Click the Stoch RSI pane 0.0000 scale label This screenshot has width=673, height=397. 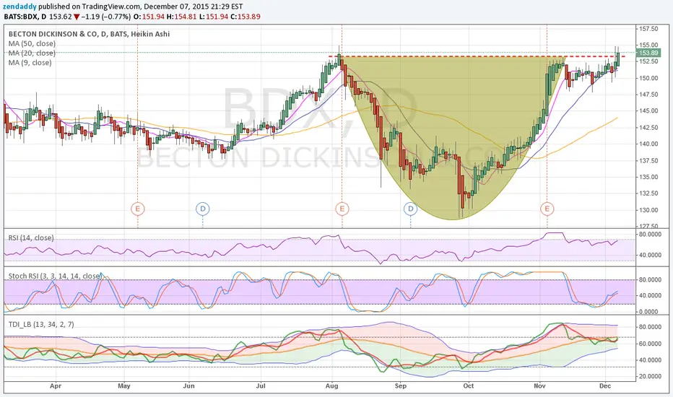tap(648, 312)
